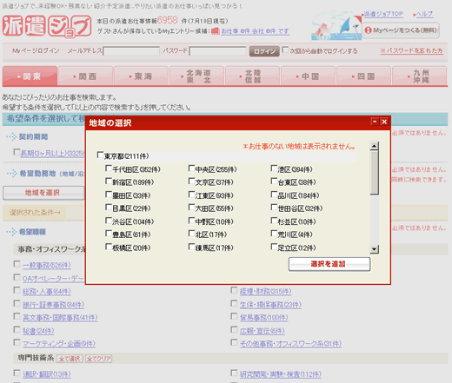452x383 pixels.
Task: Check the 広報・宣伝 checkbox
Action: (x=234, y=329)
